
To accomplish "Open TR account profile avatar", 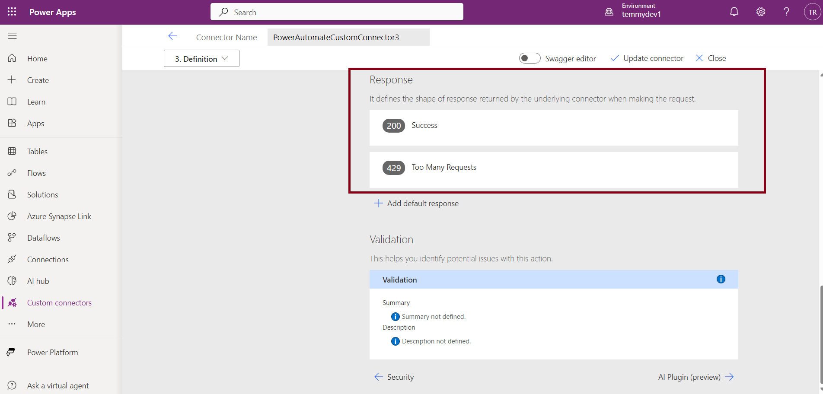I will click(813, 12).
